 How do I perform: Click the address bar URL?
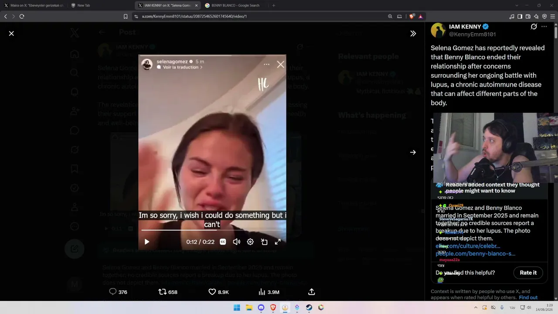pyautogui.click(x=194, y=16)
